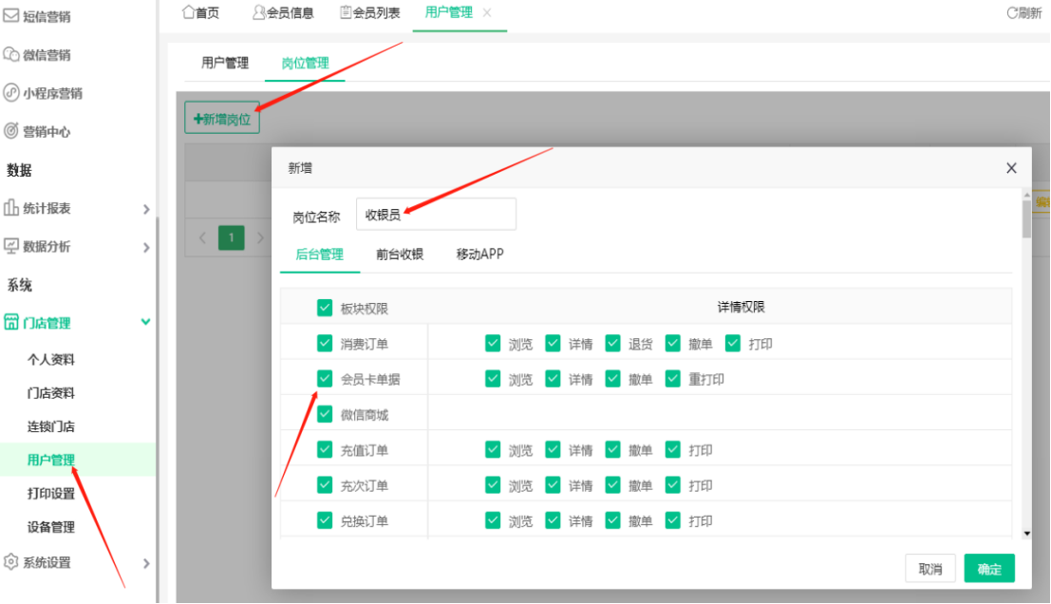
Task: Click the 确定 confirm button
Action: (x=989, y=568)
